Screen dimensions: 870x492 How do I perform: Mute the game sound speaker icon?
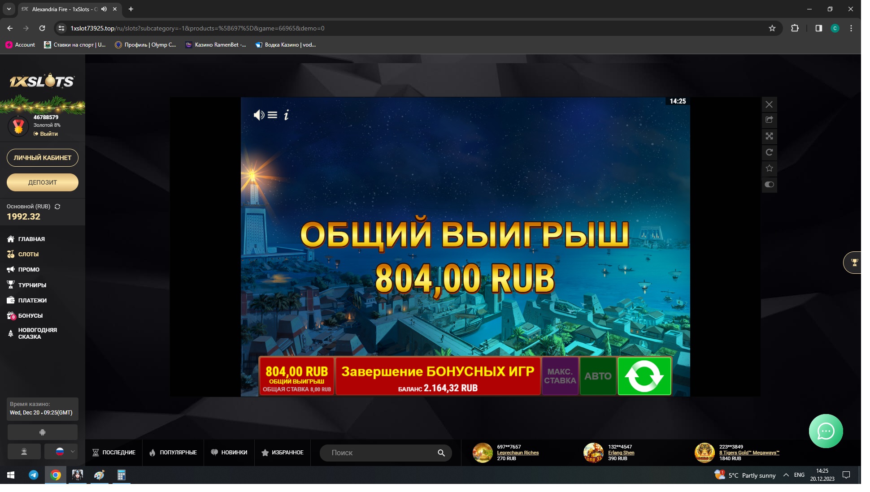258,115
